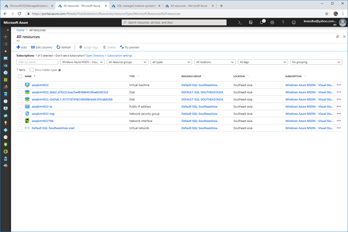
Task: Open the green grid icon in sidebar
Action: click(x=5, y=80)
